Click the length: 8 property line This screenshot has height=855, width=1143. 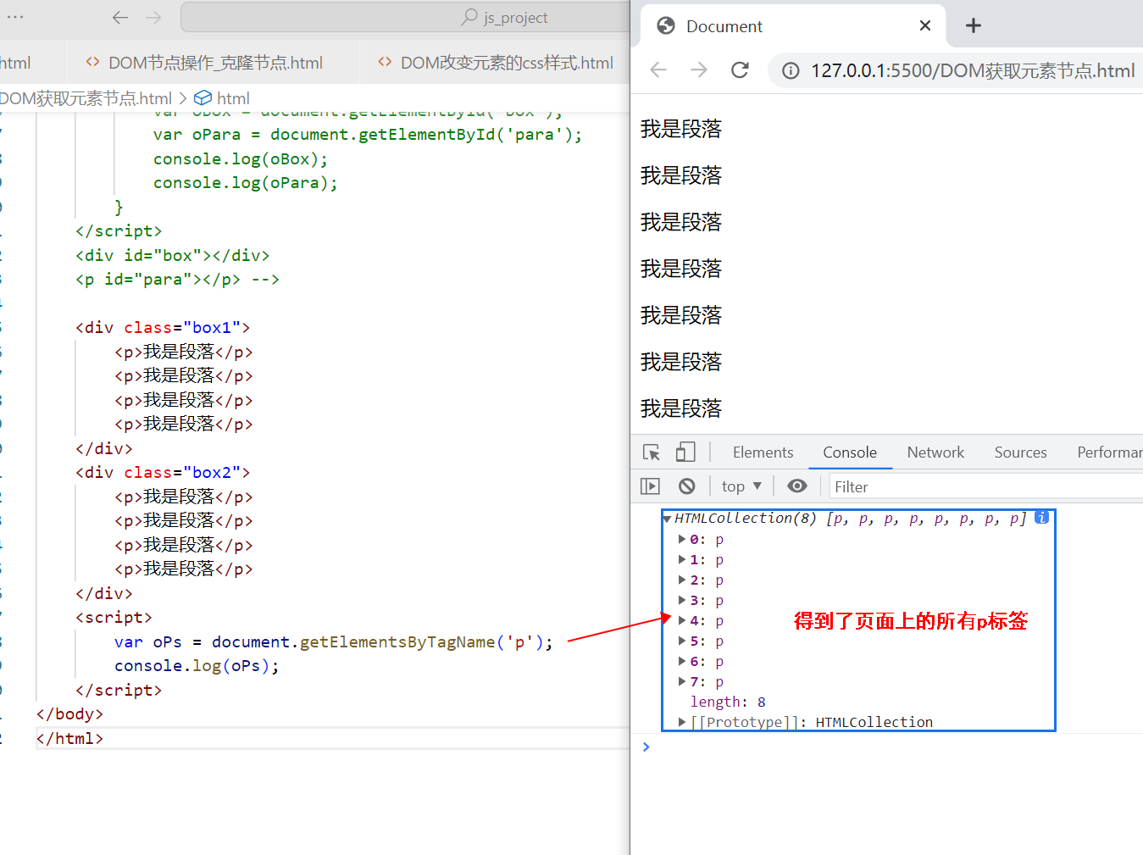[x=728, y=702]
